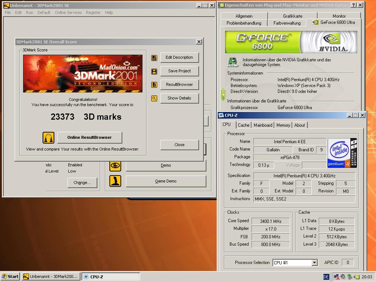
Task: Open the Run menu in 3DMark2001
Action: pyautogui.click(x=29, y=12)
